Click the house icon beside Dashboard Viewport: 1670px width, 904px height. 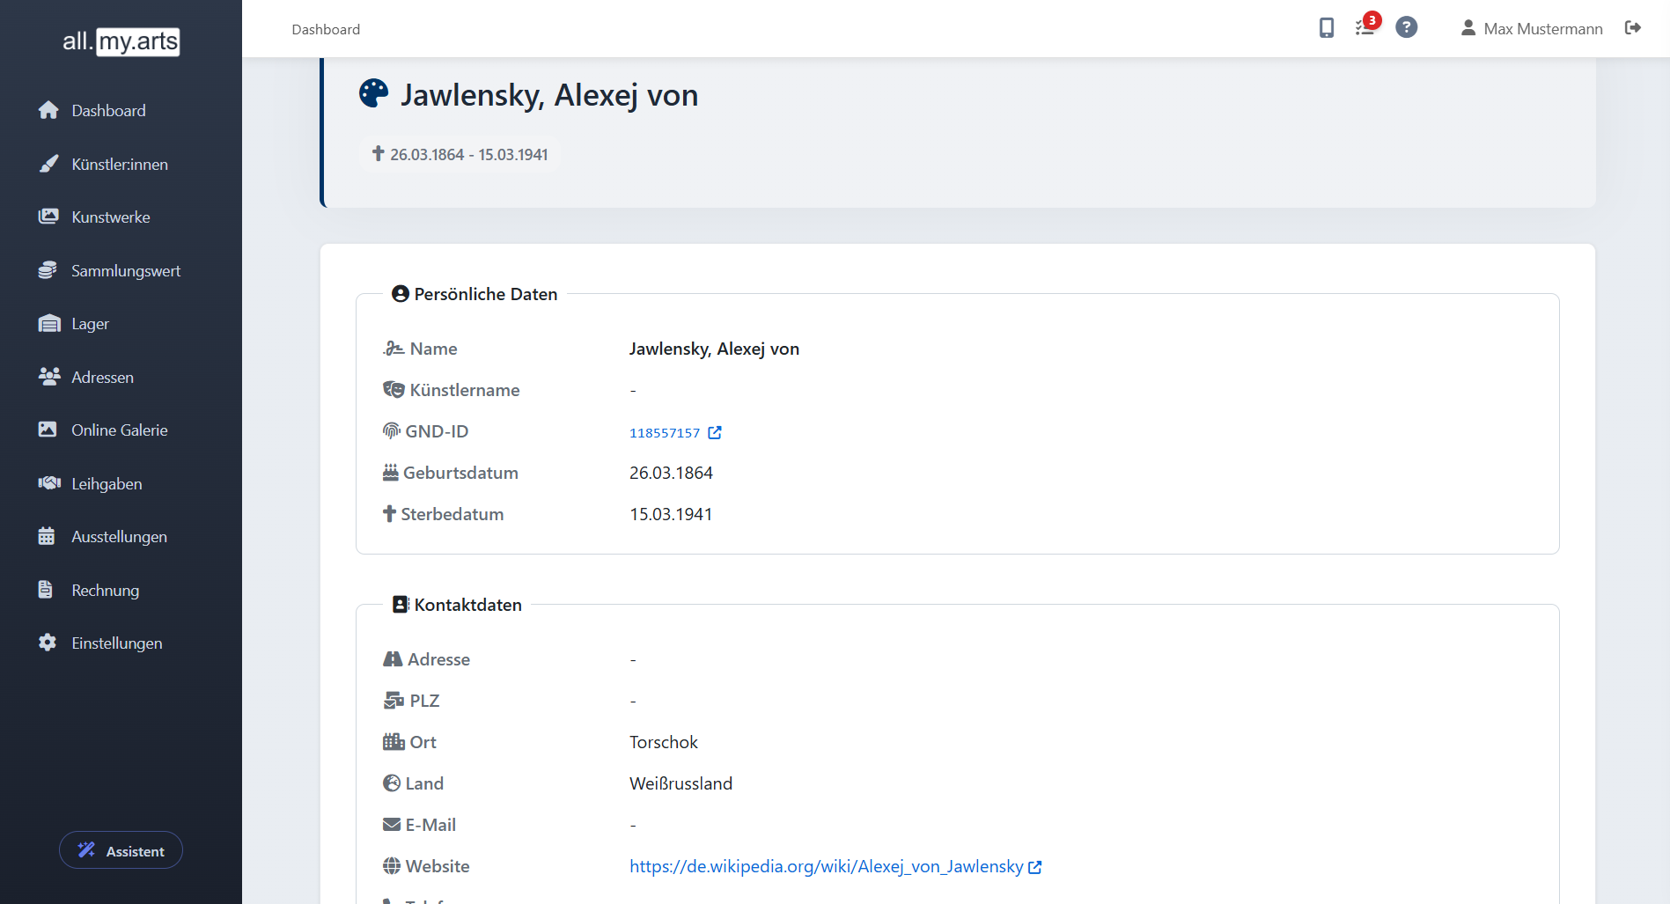coord(48,110)
